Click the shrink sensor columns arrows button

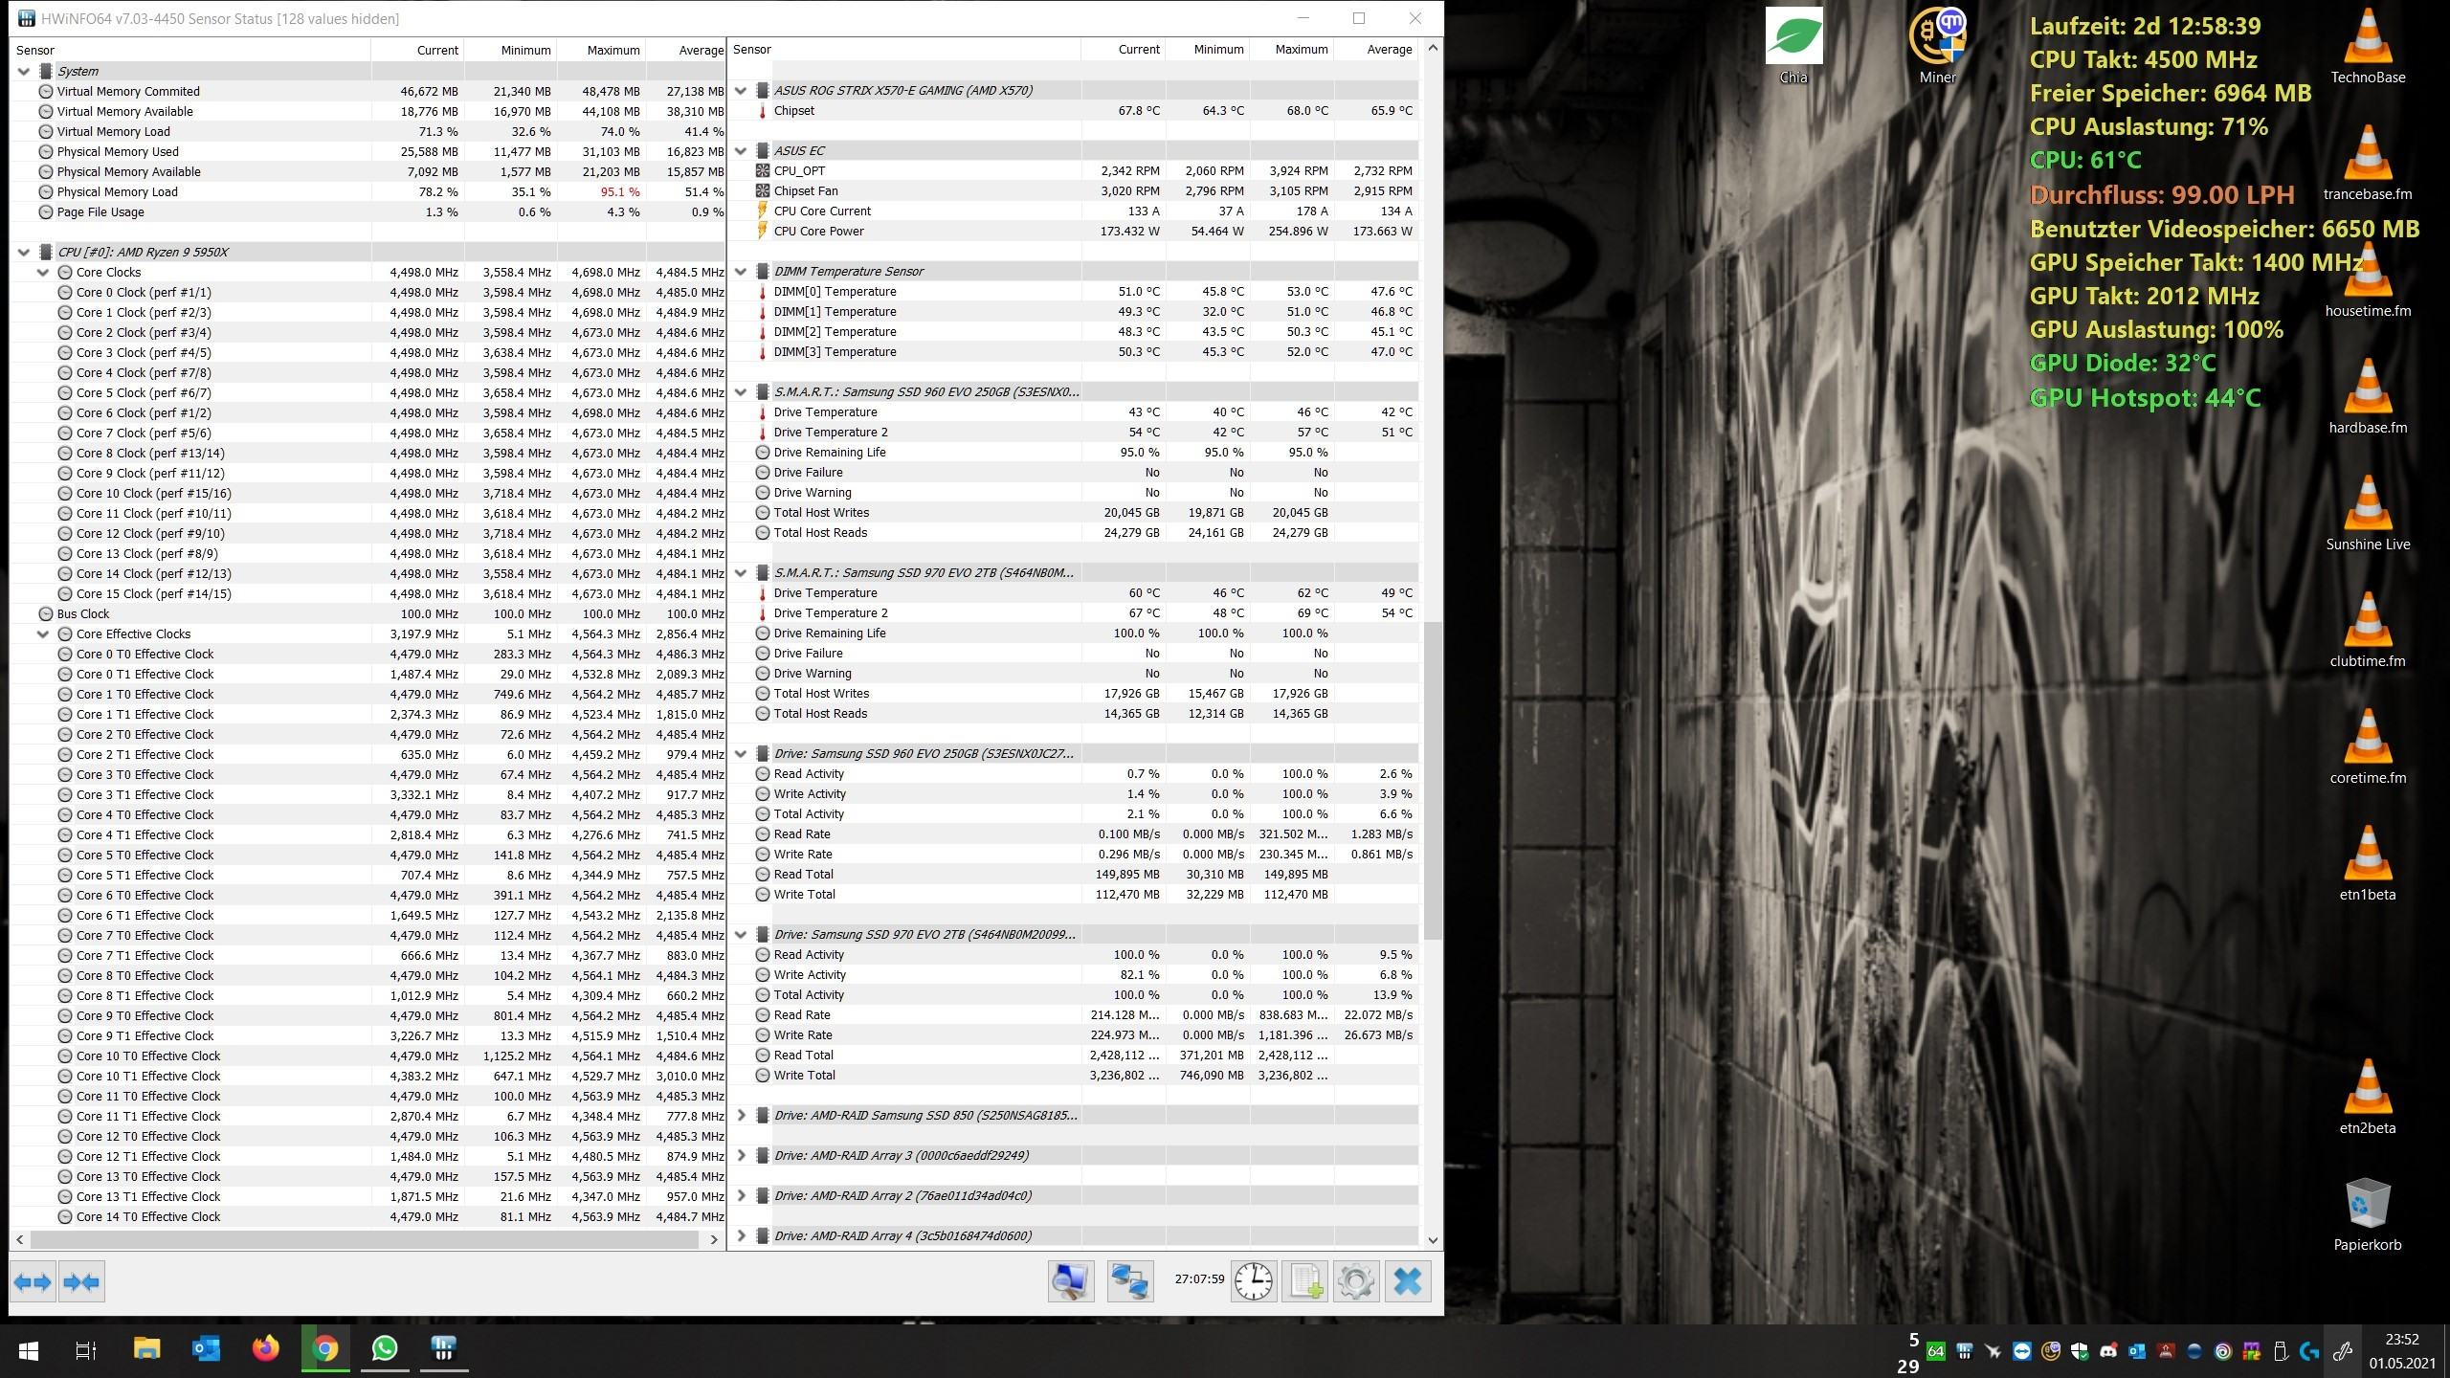point(81,1281)
